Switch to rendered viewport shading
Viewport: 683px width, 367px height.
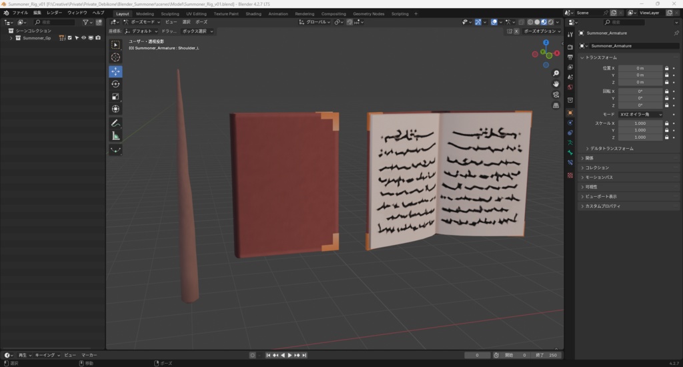(x=550, y=22)
